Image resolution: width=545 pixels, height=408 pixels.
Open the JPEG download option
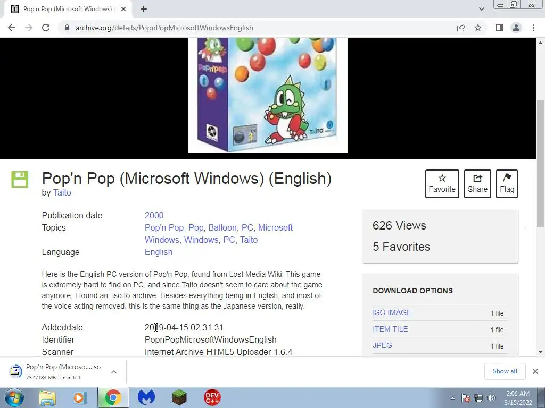point(382,345)
